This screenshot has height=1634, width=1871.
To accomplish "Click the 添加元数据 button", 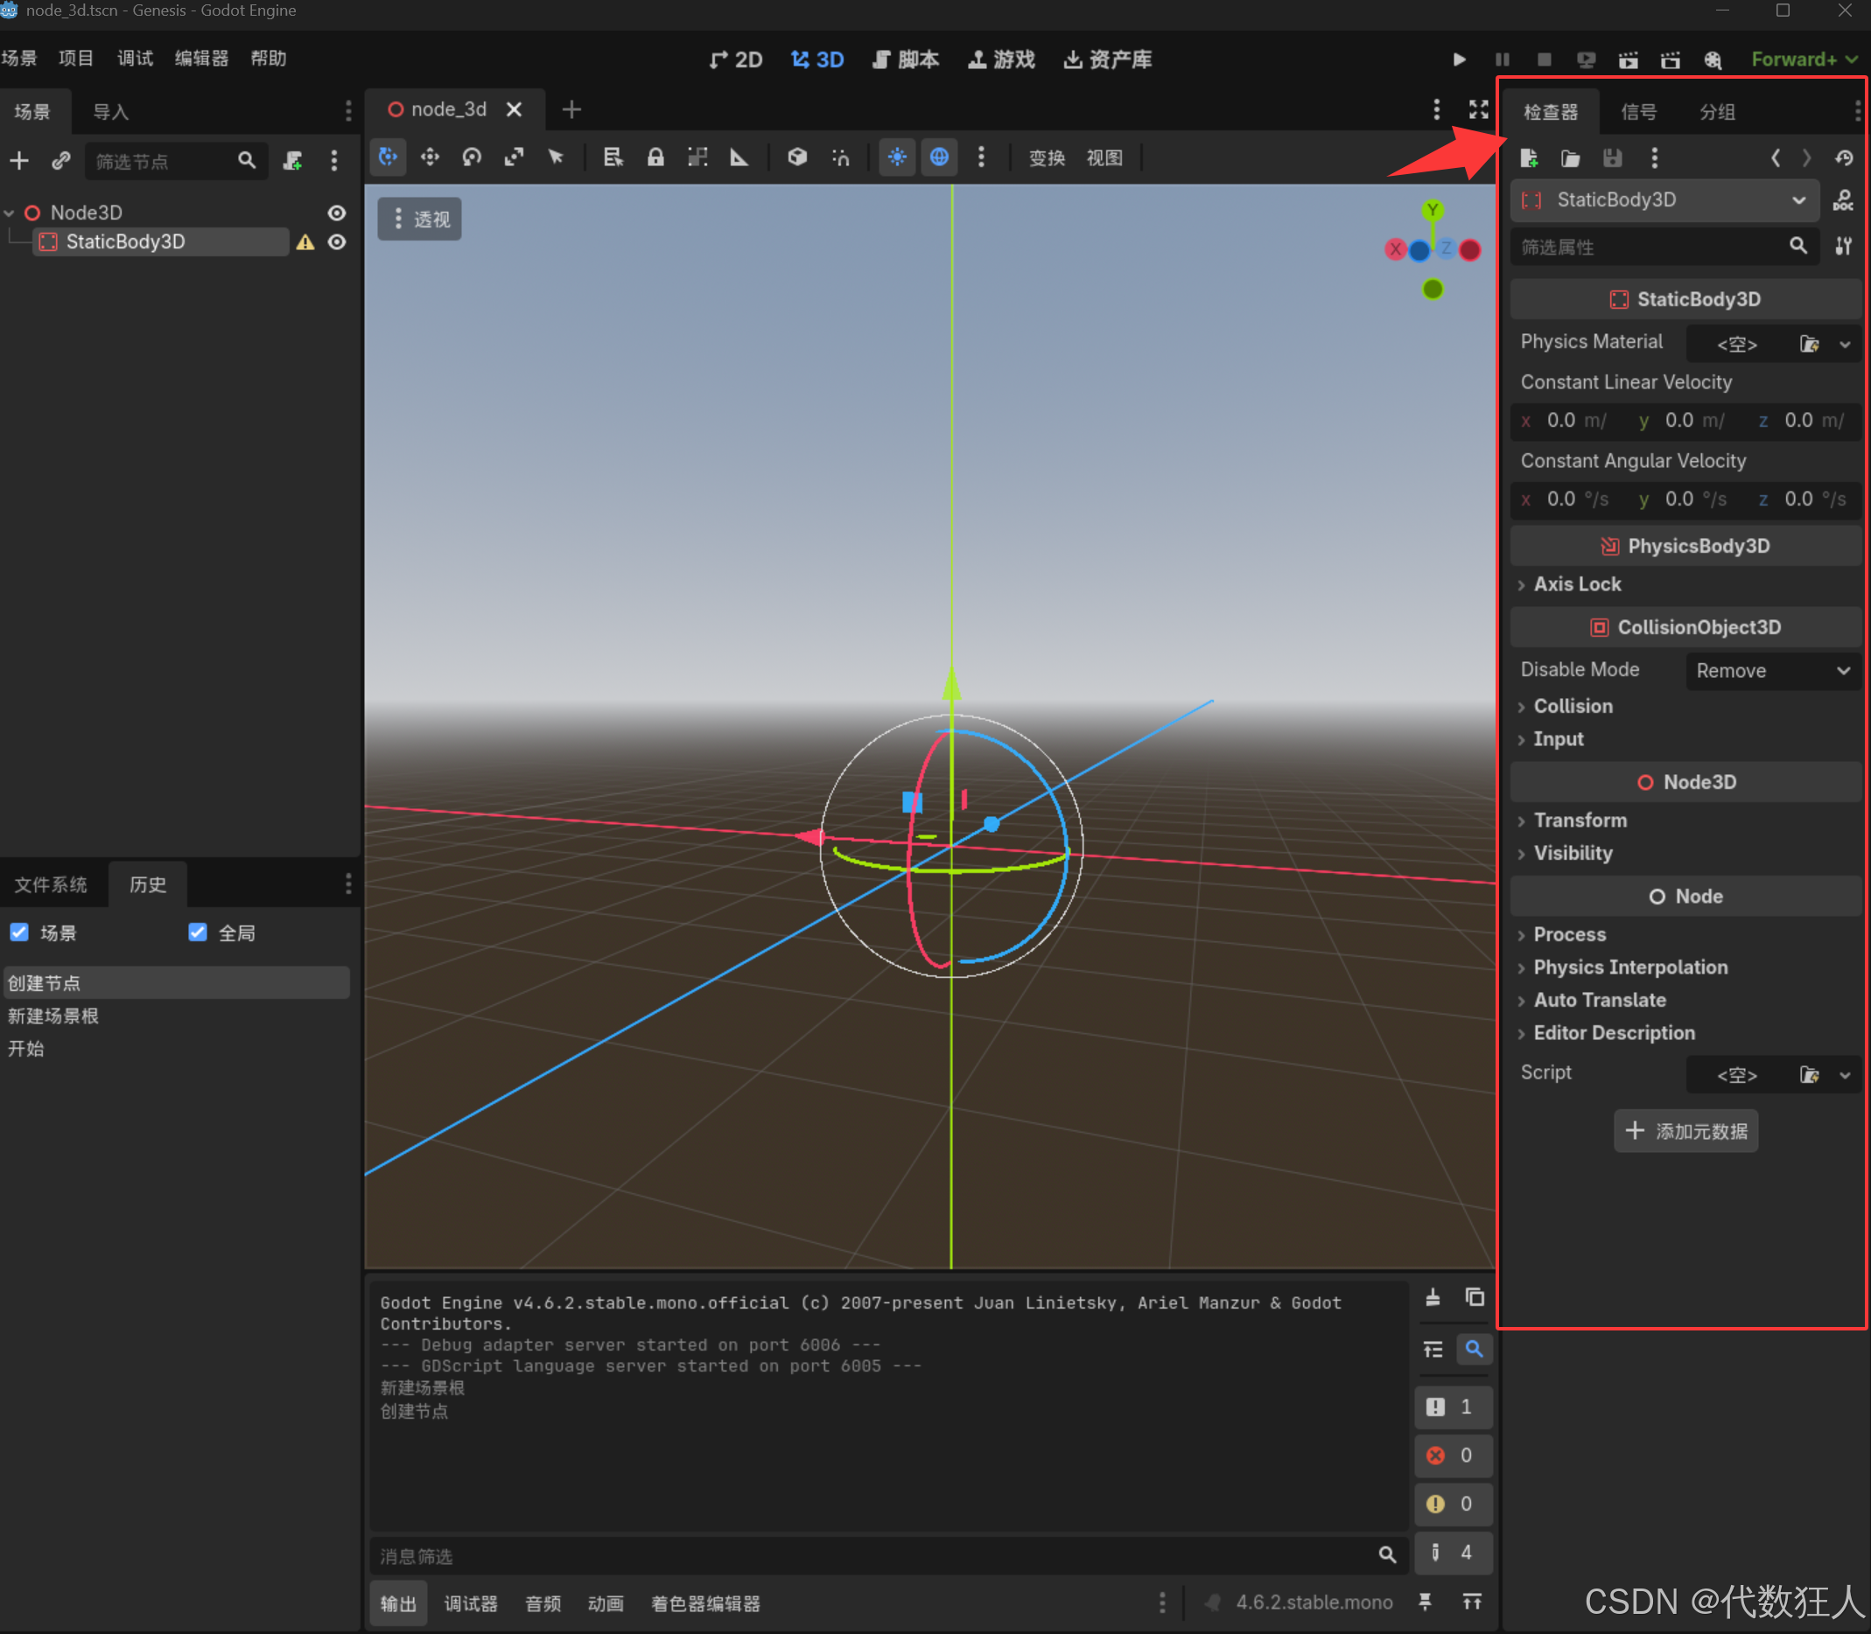I will 1685,1131.
